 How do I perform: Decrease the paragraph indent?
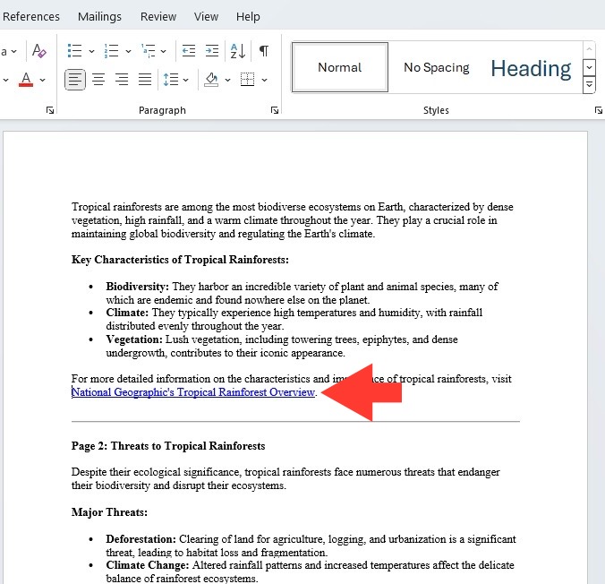(x=189, y=50)
